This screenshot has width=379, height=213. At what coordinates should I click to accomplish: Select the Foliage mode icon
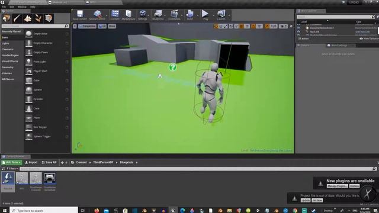tap(38, 18)
